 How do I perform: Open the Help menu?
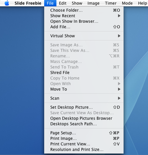[x=142, y=3]
